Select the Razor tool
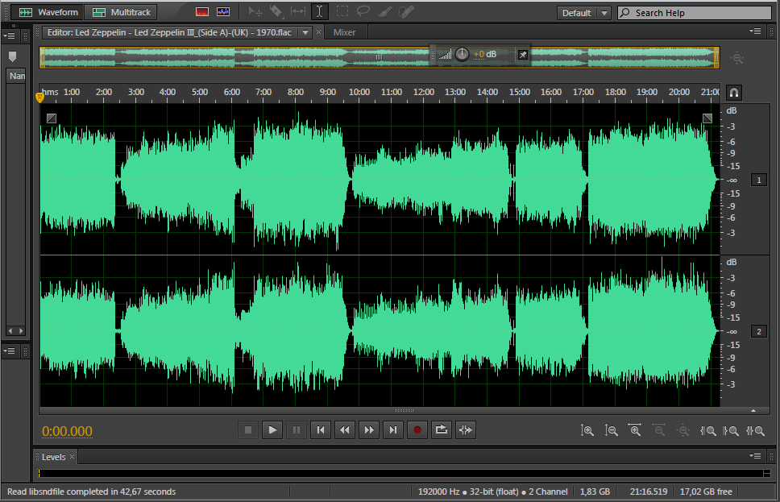This screenshot has height=502, width=780. click(x=276, y=11)
